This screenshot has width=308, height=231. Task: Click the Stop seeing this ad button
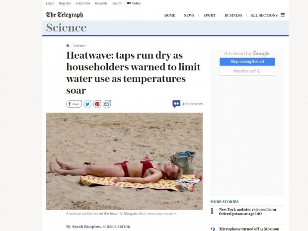[x=247, y=62]
